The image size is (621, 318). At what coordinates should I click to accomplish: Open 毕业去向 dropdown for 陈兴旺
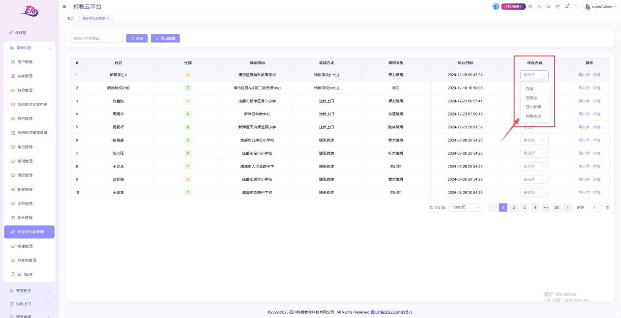coord(534,153)
